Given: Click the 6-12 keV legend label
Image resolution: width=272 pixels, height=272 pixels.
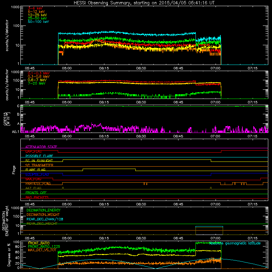Looking at the screenshot, I should [x=36, y=12].
